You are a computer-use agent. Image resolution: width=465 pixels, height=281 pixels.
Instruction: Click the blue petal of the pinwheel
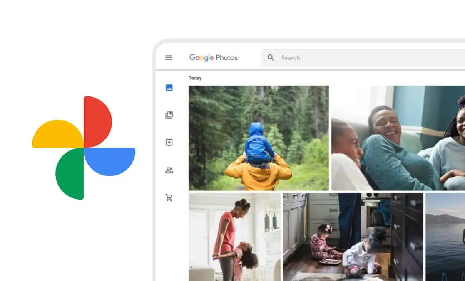coord(109,161)
